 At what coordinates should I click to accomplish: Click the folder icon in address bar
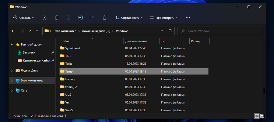pyautogui.click(x=47, y=31)
